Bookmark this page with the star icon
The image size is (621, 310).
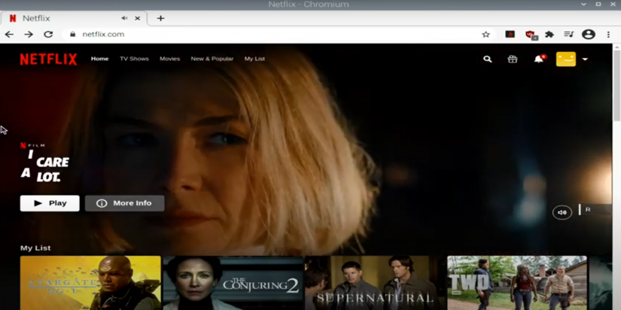(x=486, y=34)
